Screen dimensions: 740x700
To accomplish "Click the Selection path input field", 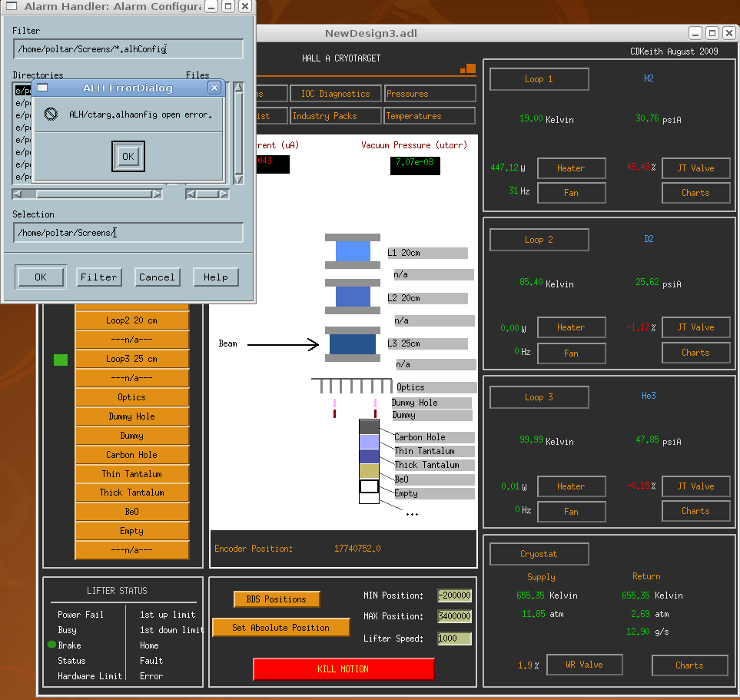I will pyautogui.click(x=128, y=233).
